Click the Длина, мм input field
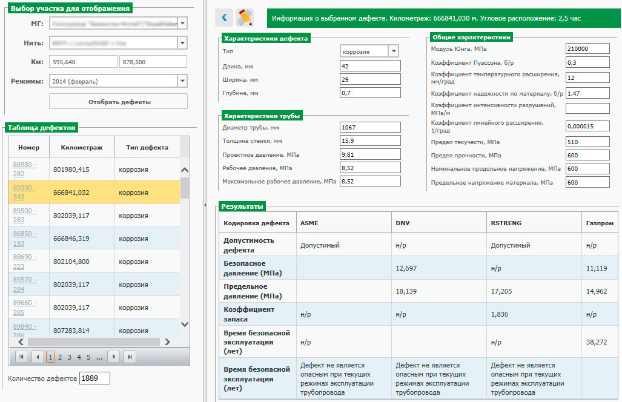 pos(370,66)
